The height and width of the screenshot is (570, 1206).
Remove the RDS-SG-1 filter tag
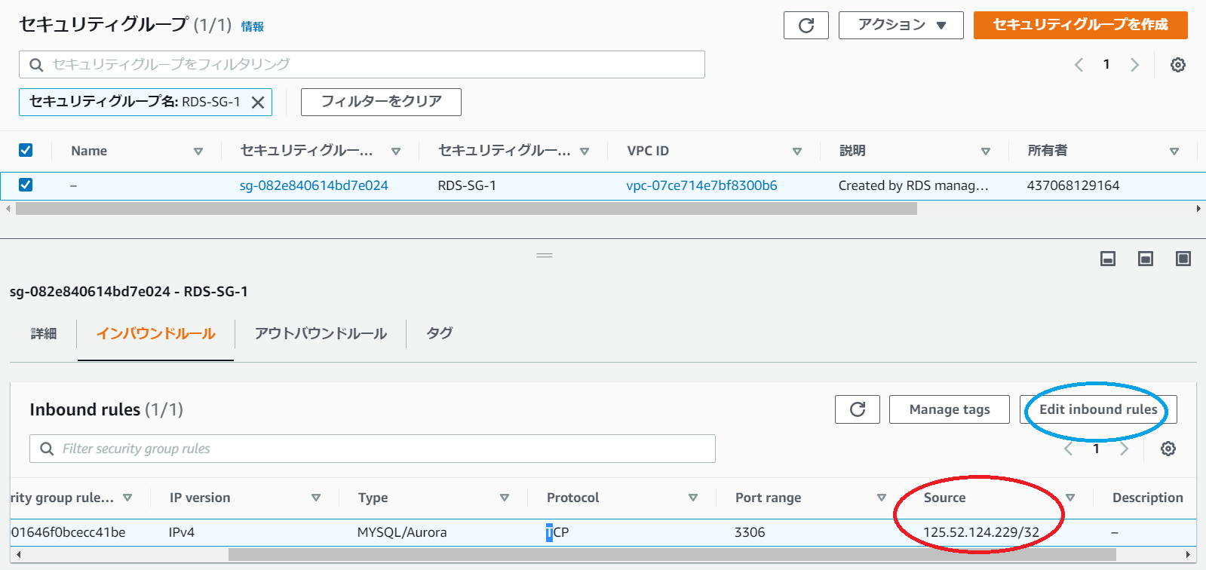pos(258,103)
